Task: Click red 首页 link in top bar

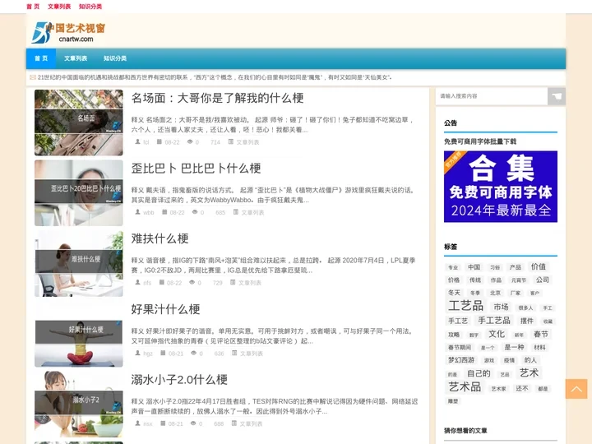Action: click(x=33, y=7)
